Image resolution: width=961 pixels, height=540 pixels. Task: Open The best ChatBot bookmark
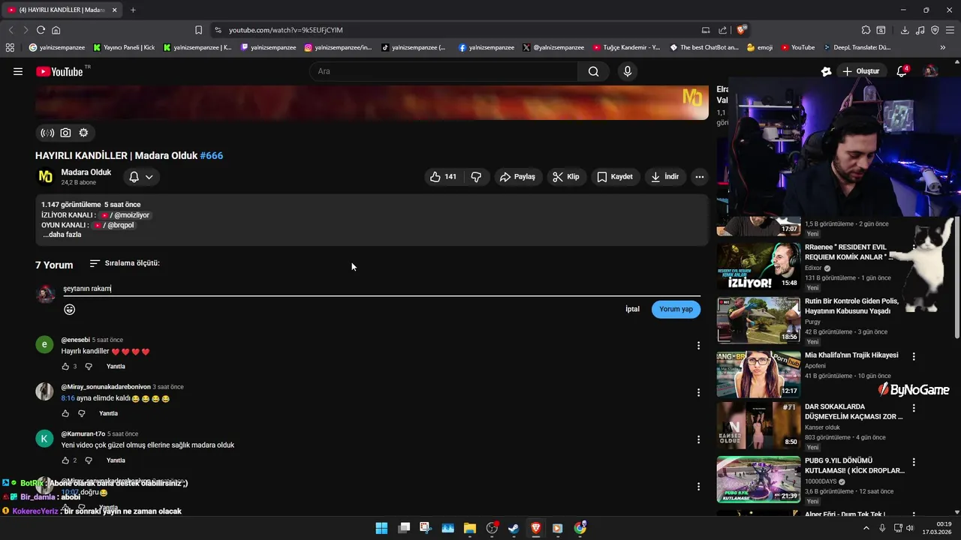[x=704, y=47]
